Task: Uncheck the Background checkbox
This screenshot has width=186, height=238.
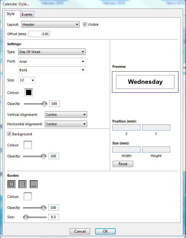Action: coord(9,134)
